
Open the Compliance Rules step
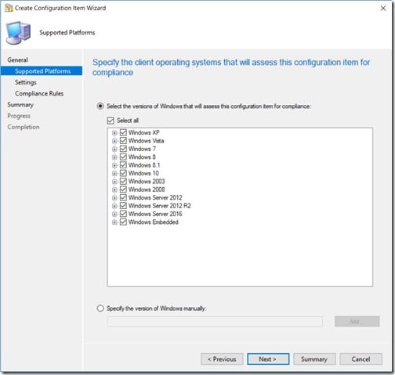click(39, 93)
